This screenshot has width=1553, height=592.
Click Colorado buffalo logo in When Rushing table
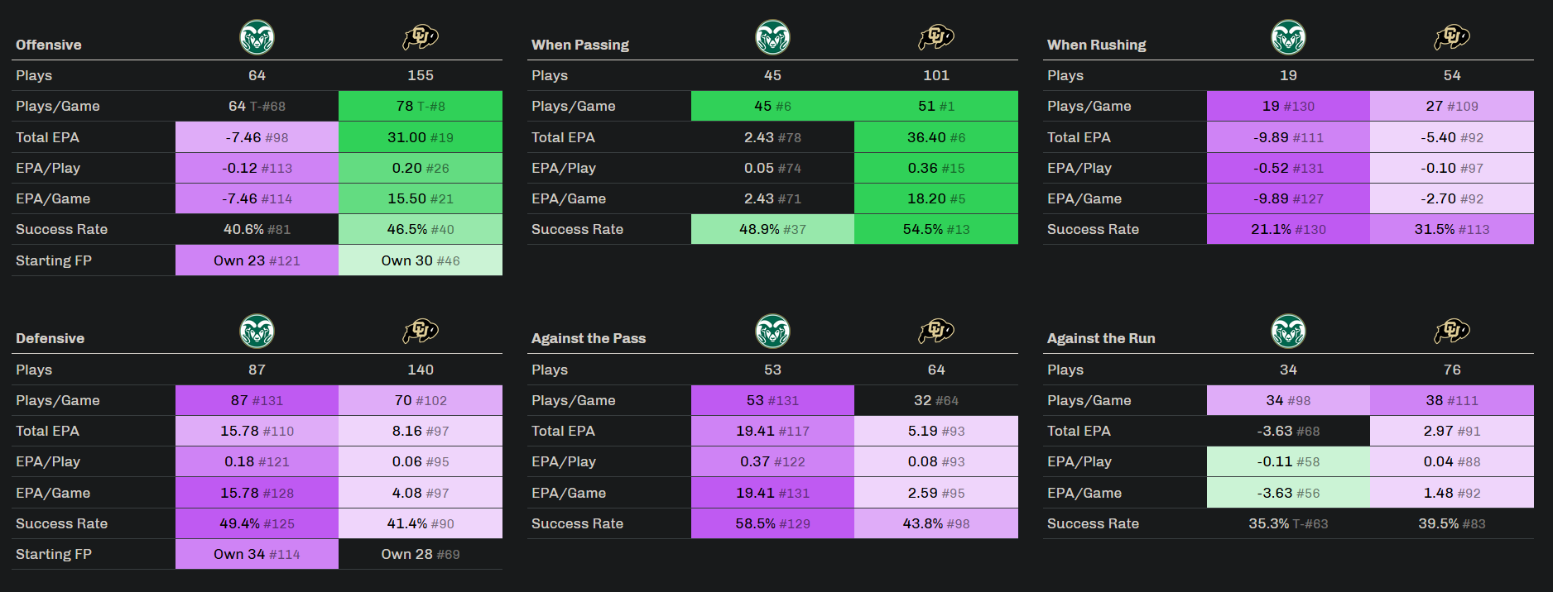tap(1452, 37)
